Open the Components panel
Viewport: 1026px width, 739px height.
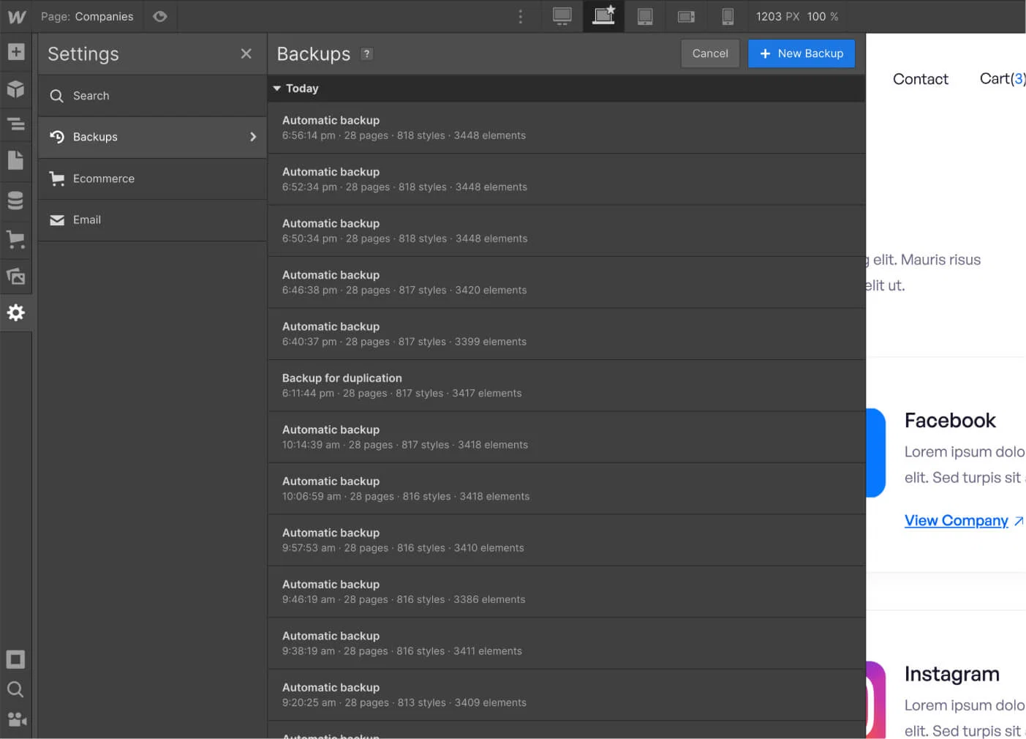pyautogui.click(x=16, y=89)
